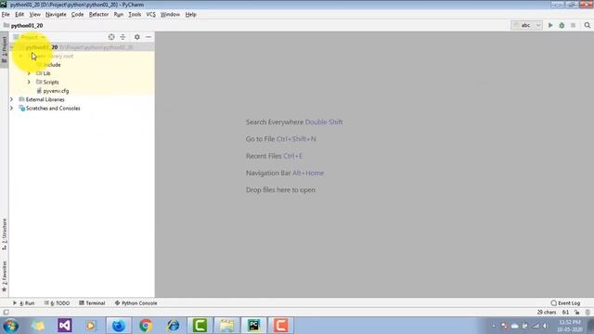Open the Tools menu
The image size is (594, 334).
point(135,15)
